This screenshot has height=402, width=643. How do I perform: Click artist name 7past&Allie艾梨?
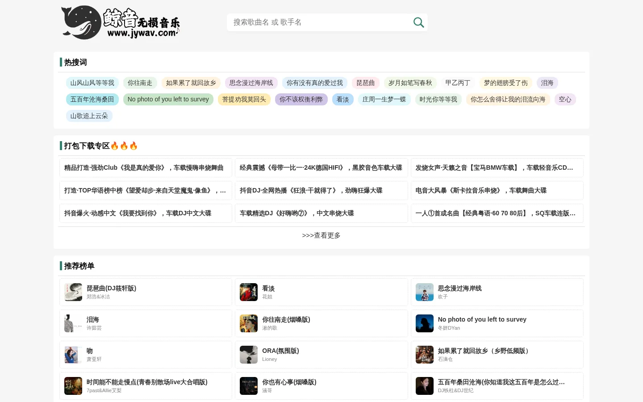(104, 390)
